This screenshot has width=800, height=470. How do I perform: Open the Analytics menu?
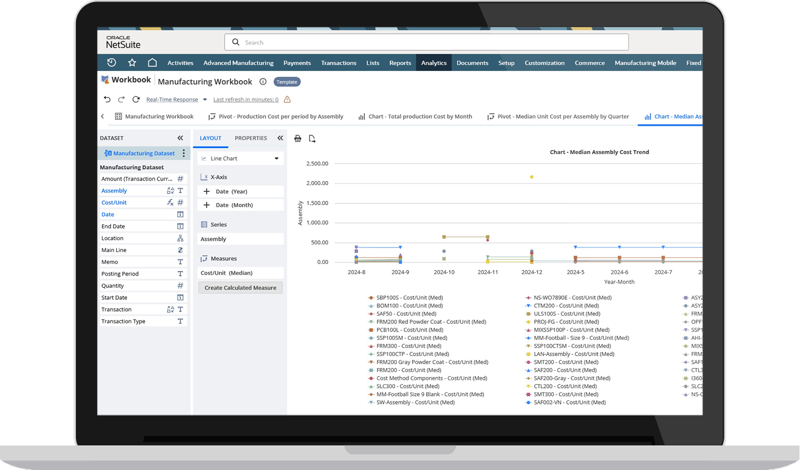coord(434,63)
